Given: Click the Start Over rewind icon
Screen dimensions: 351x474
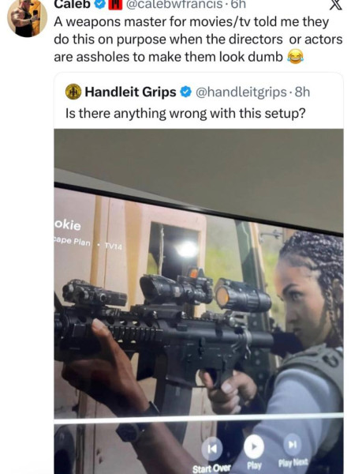Looking at the screenshot, I should 212,449.
